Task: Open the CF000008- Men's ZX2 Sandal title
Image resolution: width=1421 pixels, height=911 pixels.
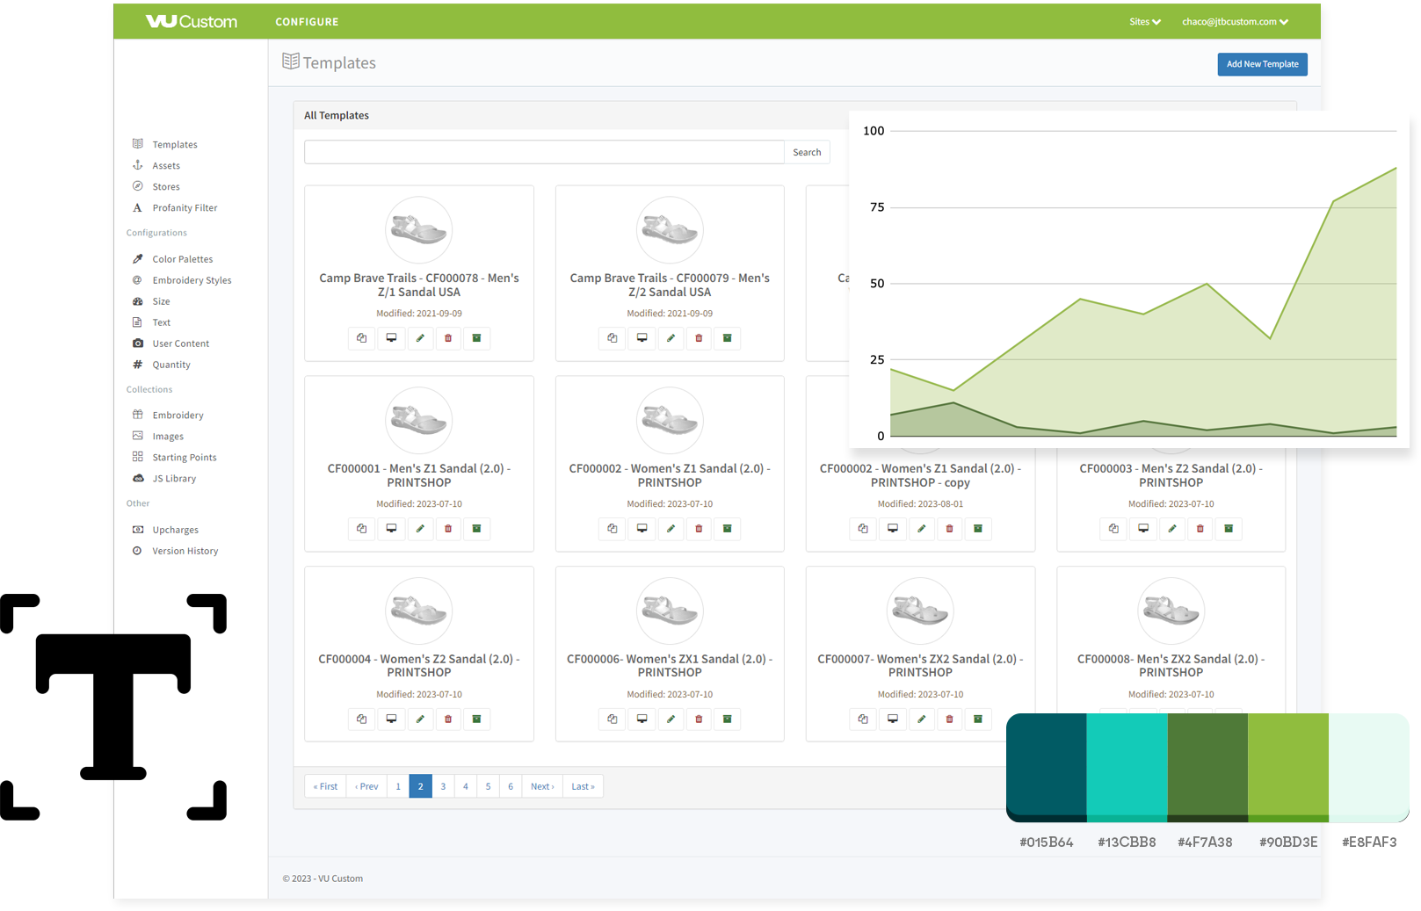Action: click(1171, 666)
